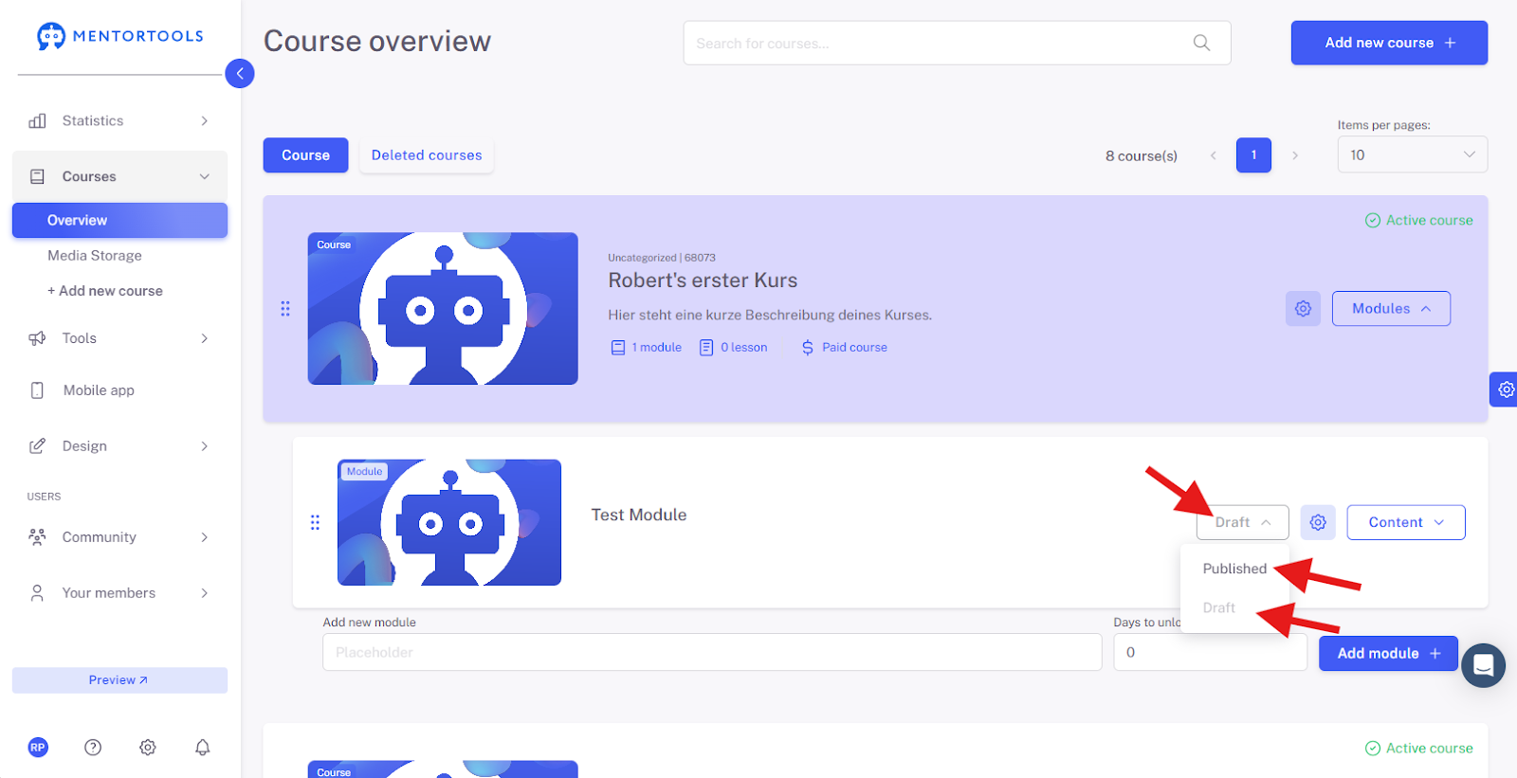Click the lesson icon beside '0 lesson'
Screen dimensions: 1517x778
[x=706, y=348]
